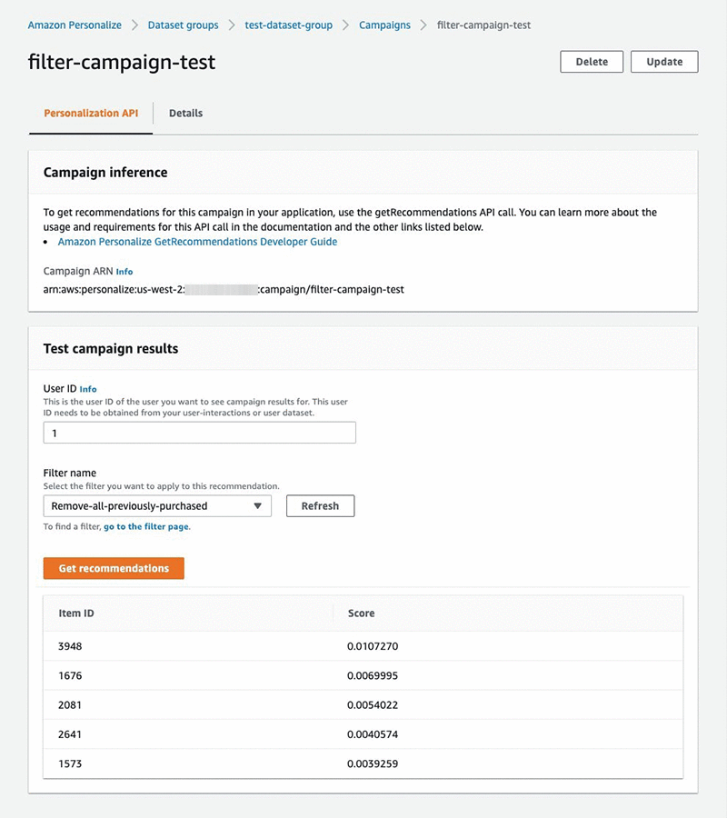Focus the User ID input field
Image resolution: width=727 pixels, height=818 pixels.
tap(199, 434)
